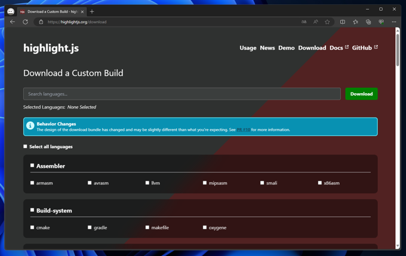
Task: Click the external link icon beside GitHub
Action: 376,47
